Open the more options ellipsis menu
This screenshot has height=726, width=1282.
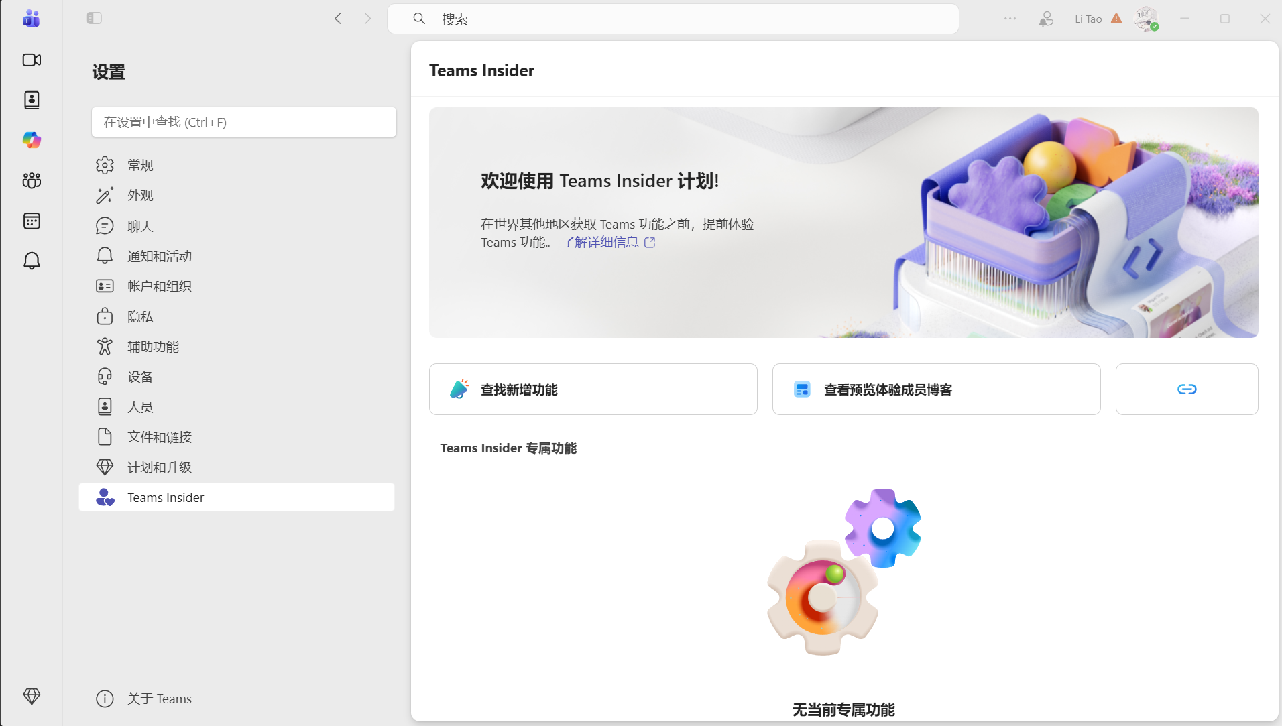click(x=1010, y=19)
